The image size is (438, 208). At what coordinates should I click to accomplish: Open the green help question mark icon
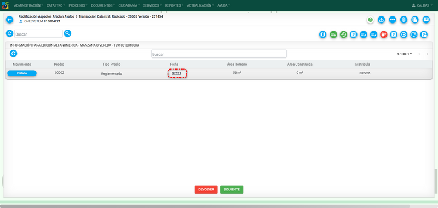point(371,20)
